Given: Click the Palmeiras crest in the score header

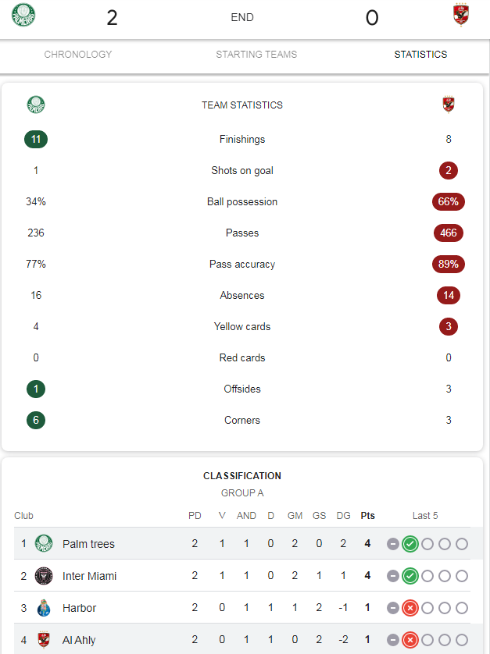Looking at the screenshot, I should pos(23,15).
